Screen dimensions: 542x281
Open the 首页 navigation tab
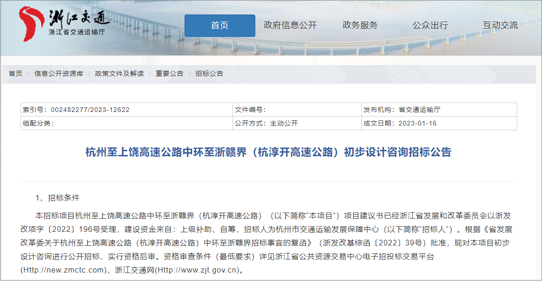[x=220, y=25]
